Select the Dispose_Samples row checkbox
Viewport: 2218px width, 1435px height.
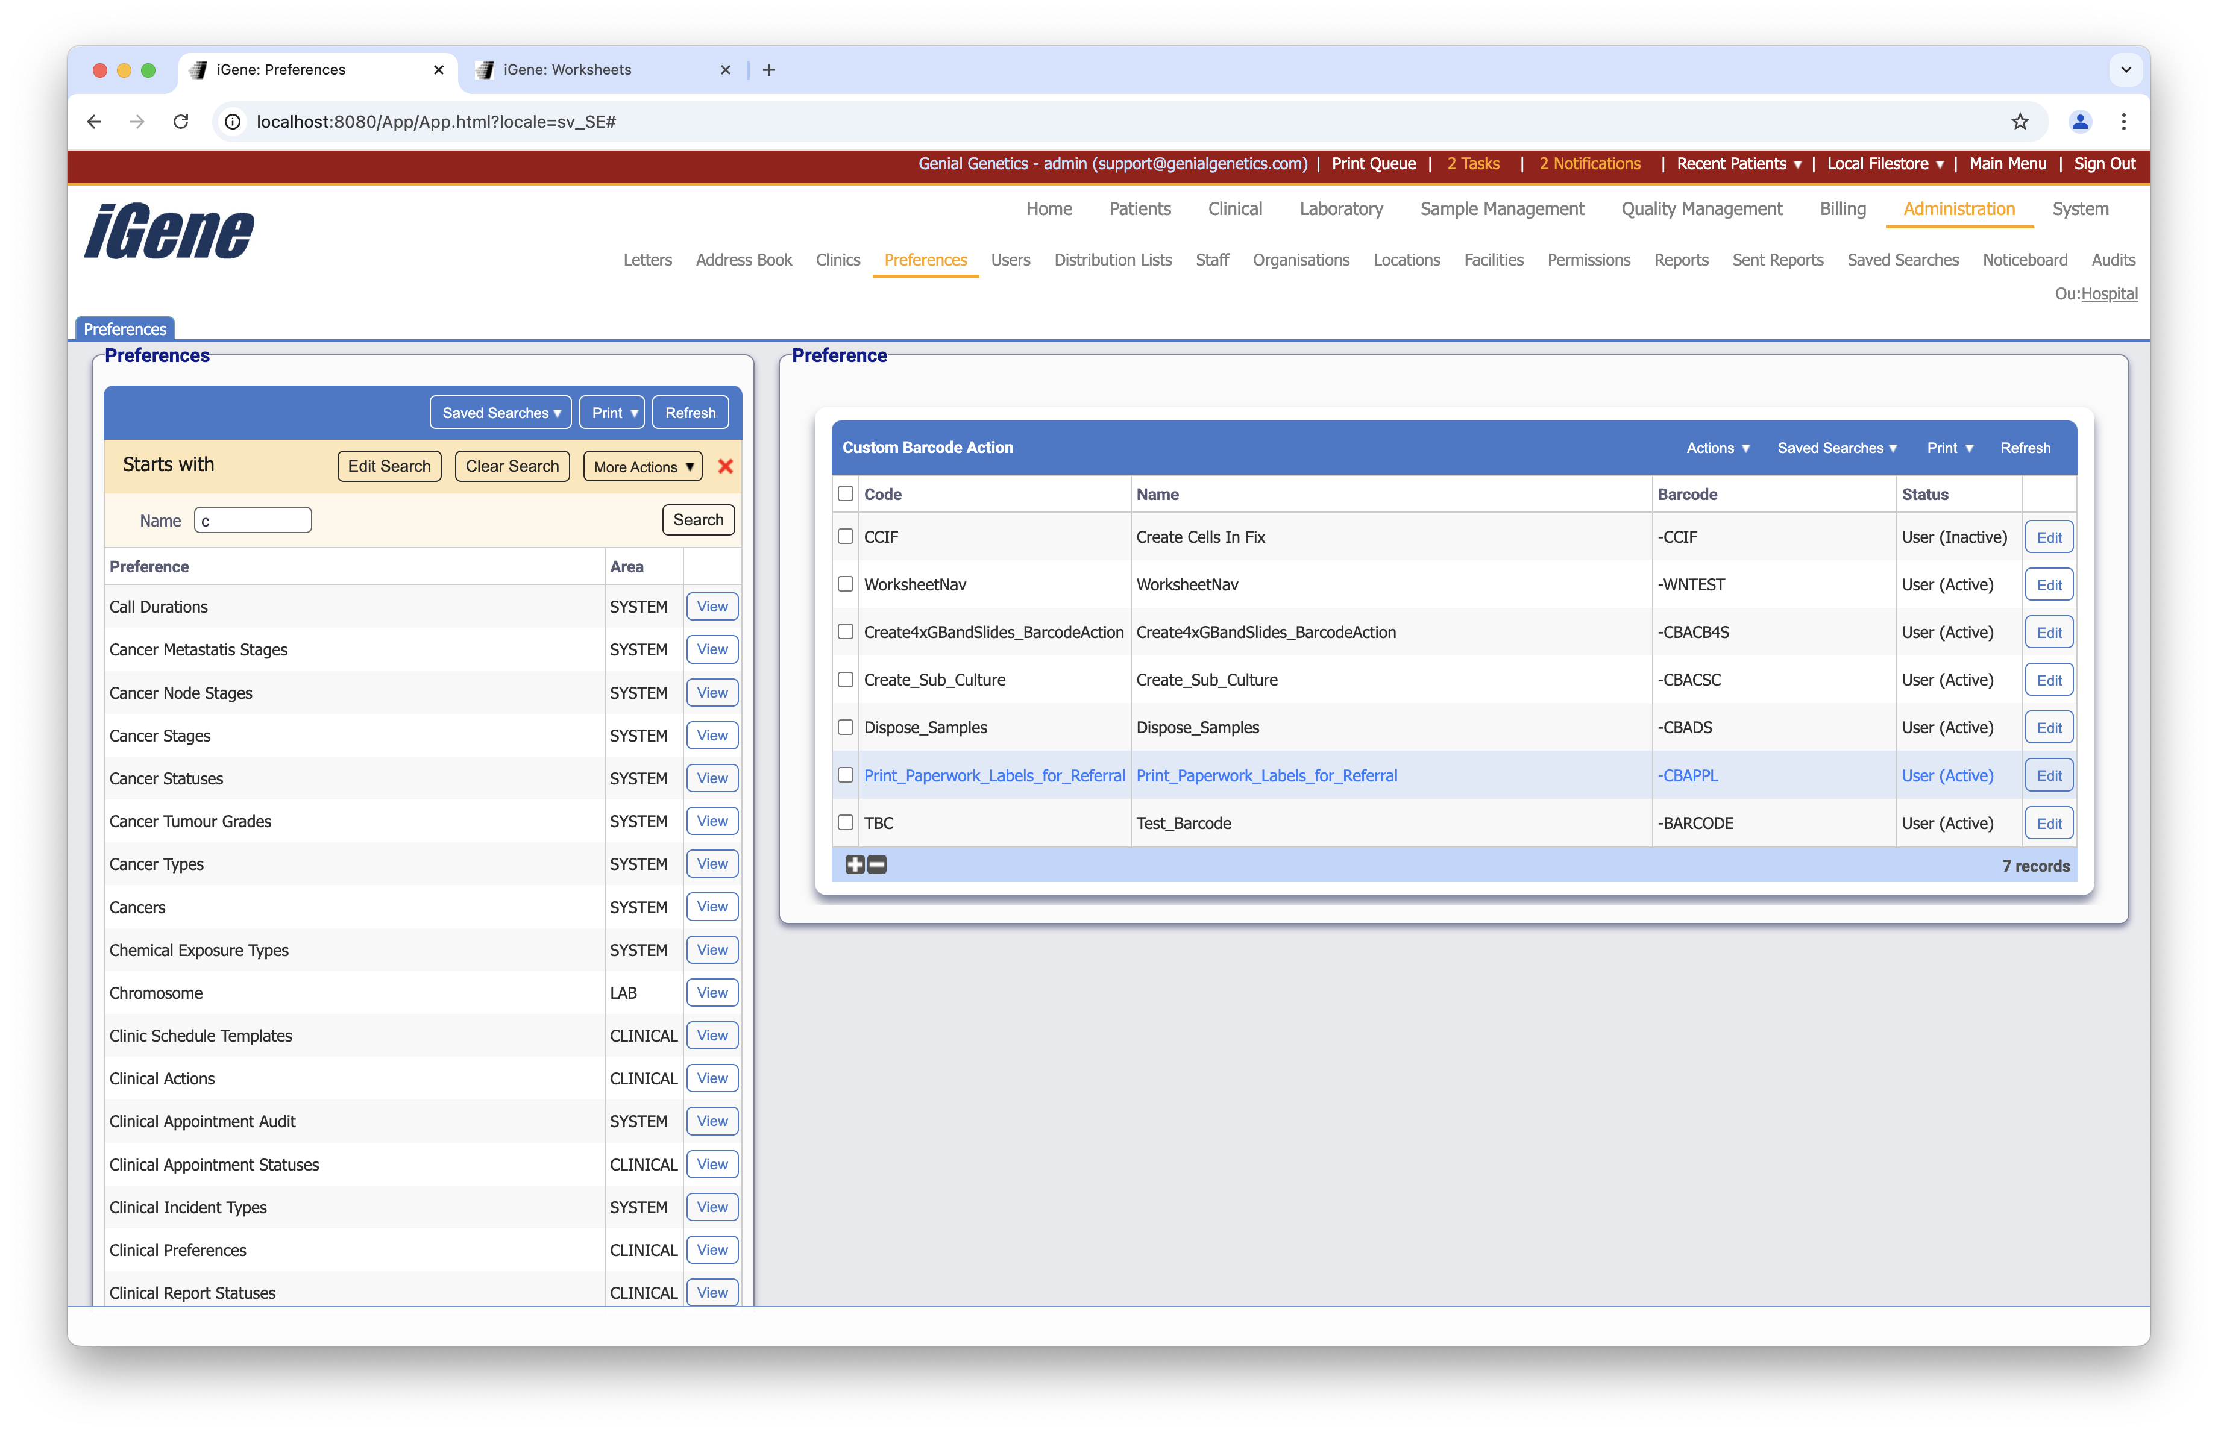coord(845,727)
